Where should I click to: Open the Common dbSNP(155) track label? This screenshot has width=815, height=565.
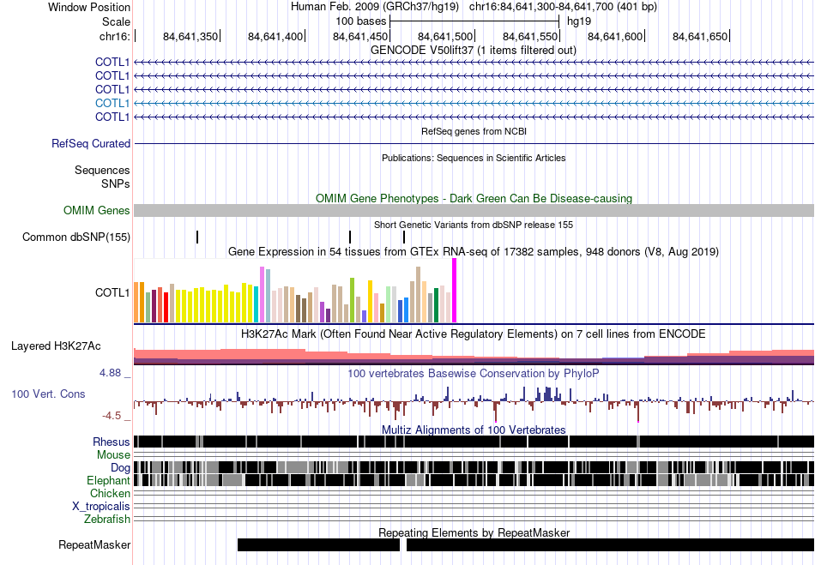coord(76,237)
